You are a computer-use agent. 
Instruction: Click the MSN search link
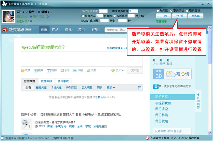[x=42, y=126]
